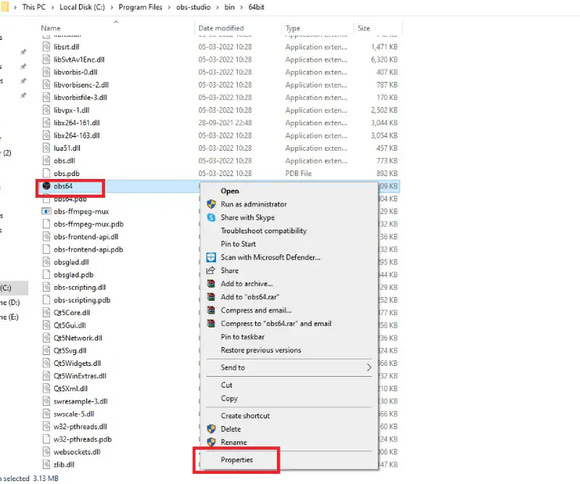Click the shield icon next to Rename

[211, 442]
